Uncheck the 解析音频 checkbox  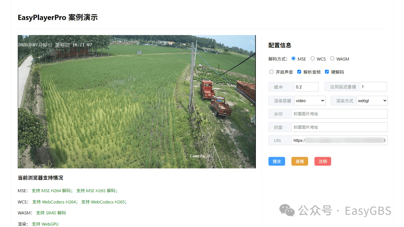[299, 72]
